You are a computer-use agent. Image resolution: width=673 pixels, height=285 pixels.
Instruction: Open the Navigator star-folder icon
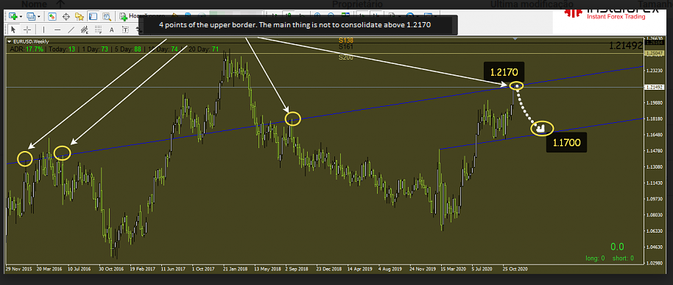click(x=80, y=16)
